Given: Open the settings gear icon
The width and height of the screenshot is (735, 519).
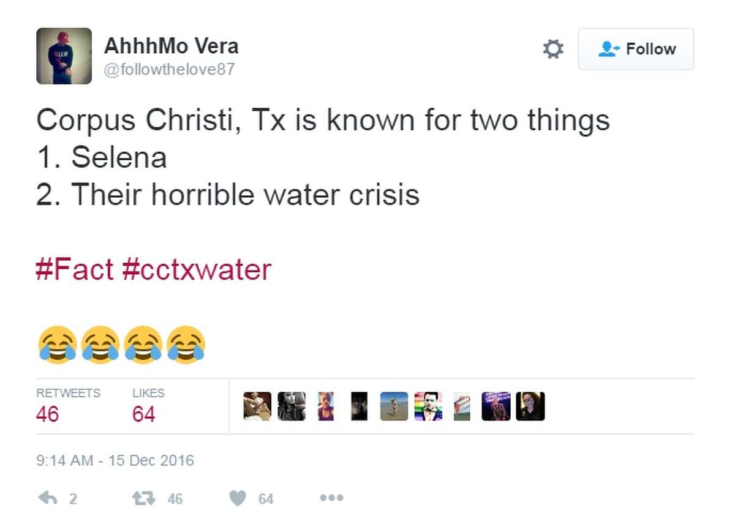Looking at the screenshot, I should pos(553,50).
